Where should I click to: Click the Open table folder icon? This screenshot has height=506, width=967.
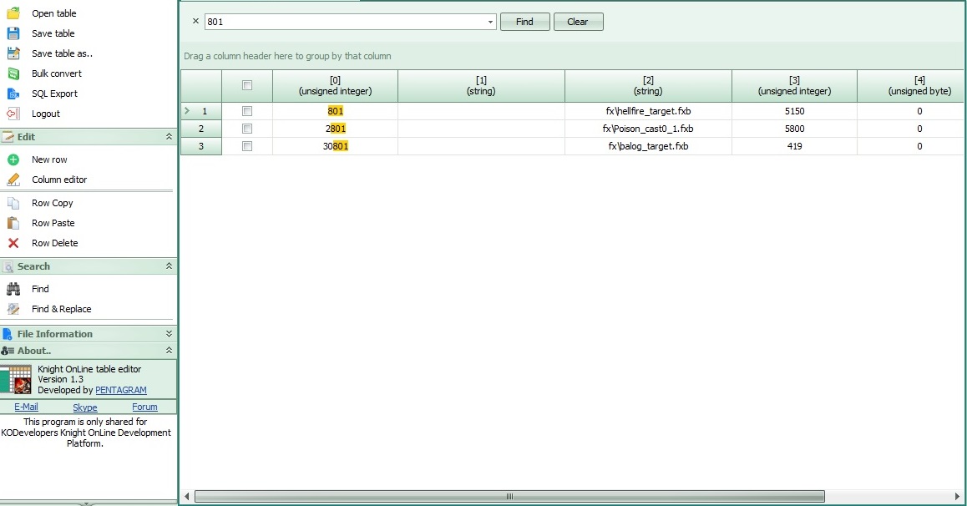pos(13,13)
